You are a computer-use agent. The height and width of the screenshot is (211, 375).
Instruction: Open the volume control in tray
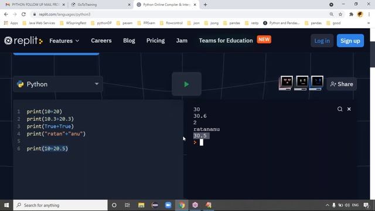coord(347,205)
